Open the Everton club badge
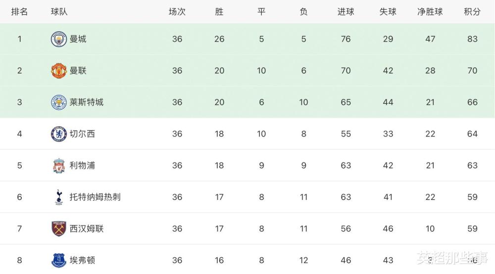495x274 pixels. 59,260
